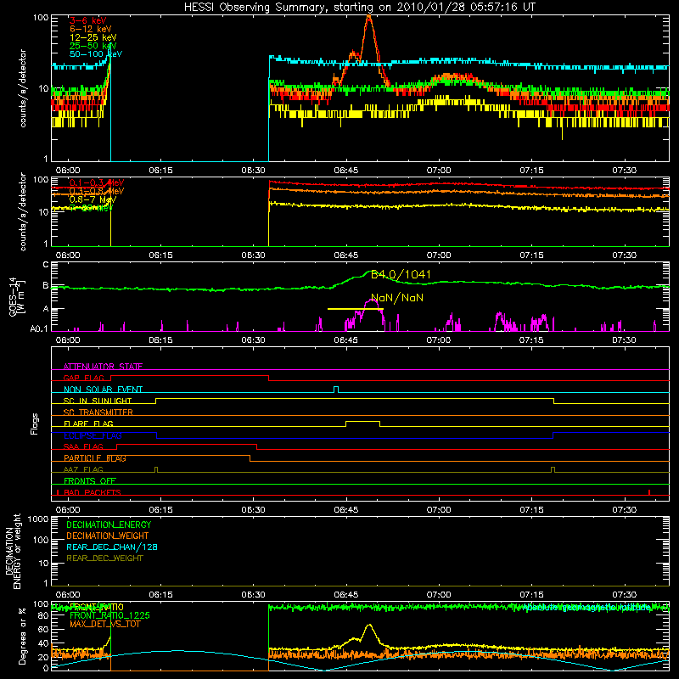The width and height of the screenshot is (679, 679).
Task: Click the 06:15 tick label under the Flags panel
Action: coord(160,510)
